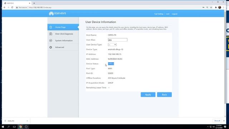Expand the download item options chevron

click(27, 121)
